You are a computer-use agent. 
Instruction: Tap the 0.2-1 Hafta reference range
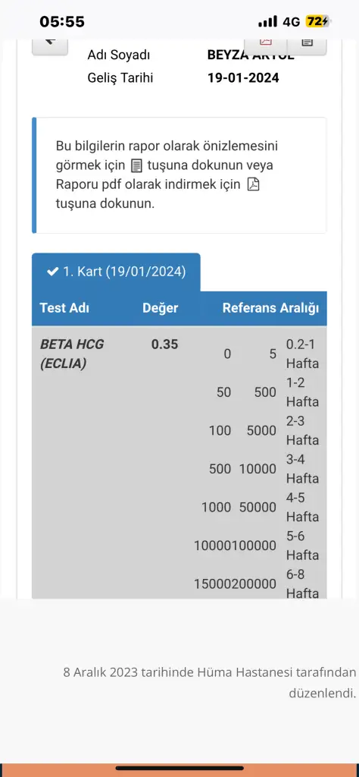(302, 354)
